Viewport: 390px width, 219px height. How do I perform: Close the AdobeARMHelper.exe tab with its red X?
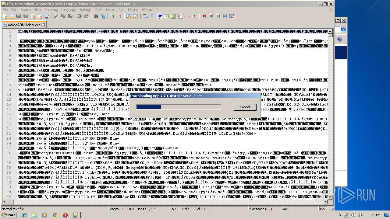coord(43,25)
